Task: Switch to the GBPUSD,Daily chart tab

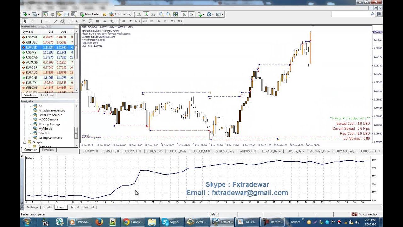Action: pyautogui.click(x=225, y=151)
